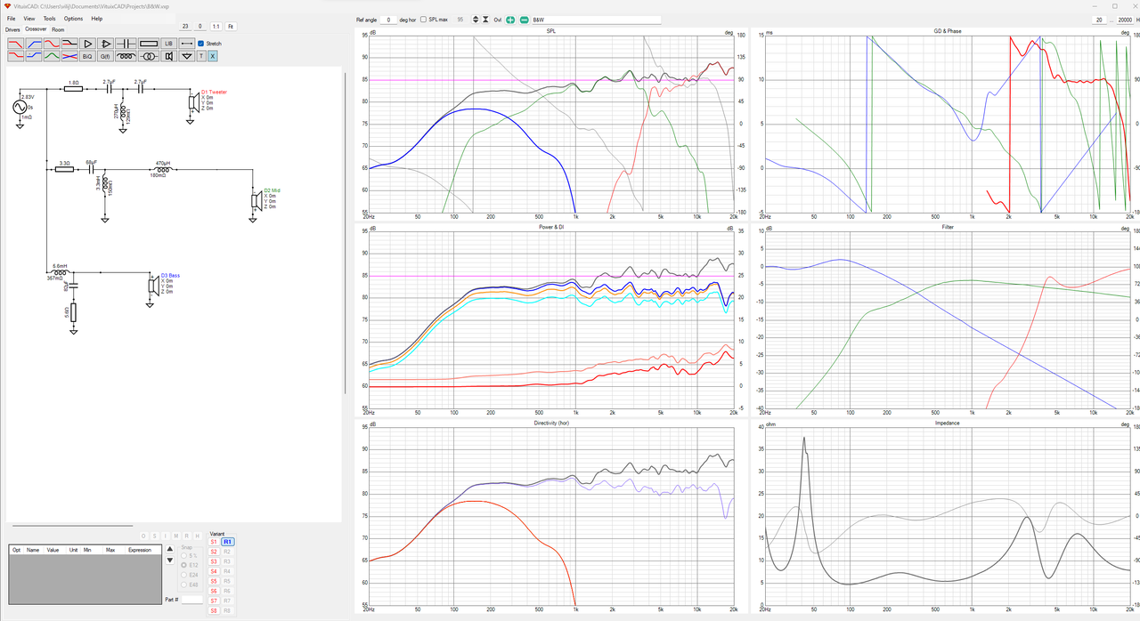Enable the SPL max checkbox

(423, 20)
